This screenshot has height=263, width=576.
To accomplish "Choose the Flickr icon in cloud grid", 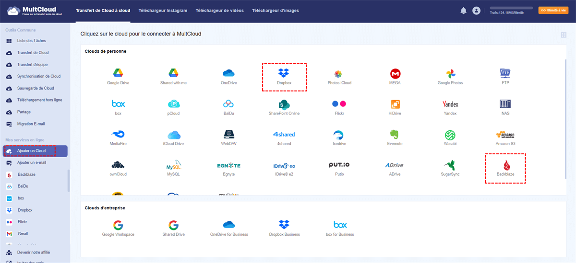I will coord(339,104).
